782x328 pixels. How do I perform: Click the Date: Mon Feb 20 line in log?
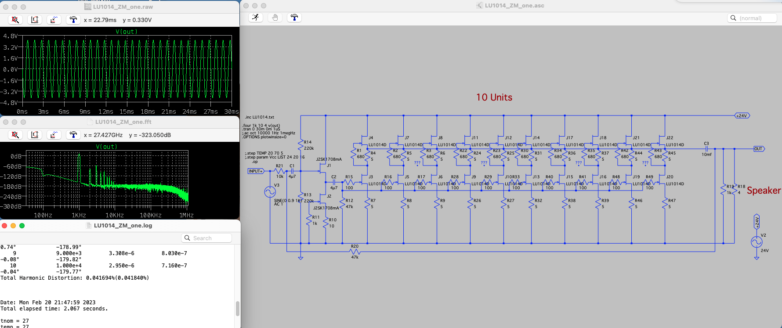pos(47,303)
